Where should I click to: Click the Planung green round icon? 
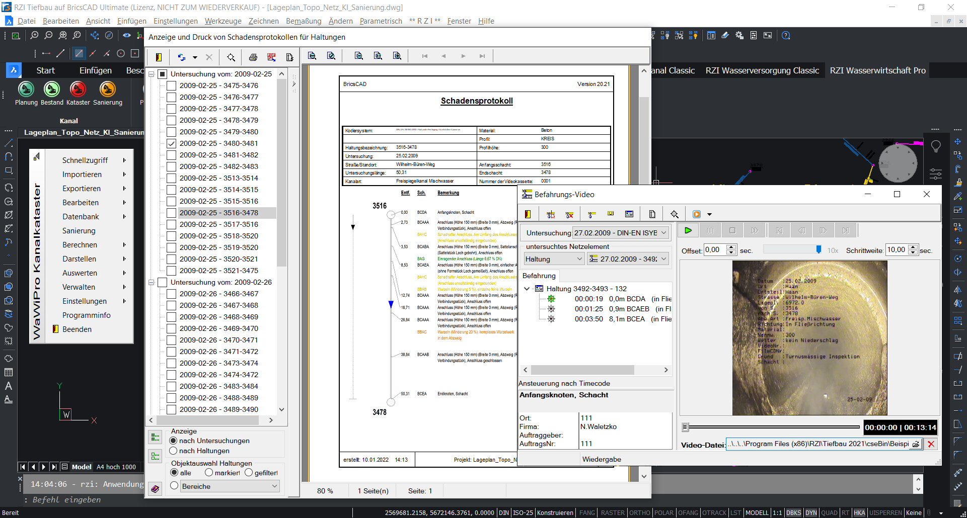click(x=26, y=89)
